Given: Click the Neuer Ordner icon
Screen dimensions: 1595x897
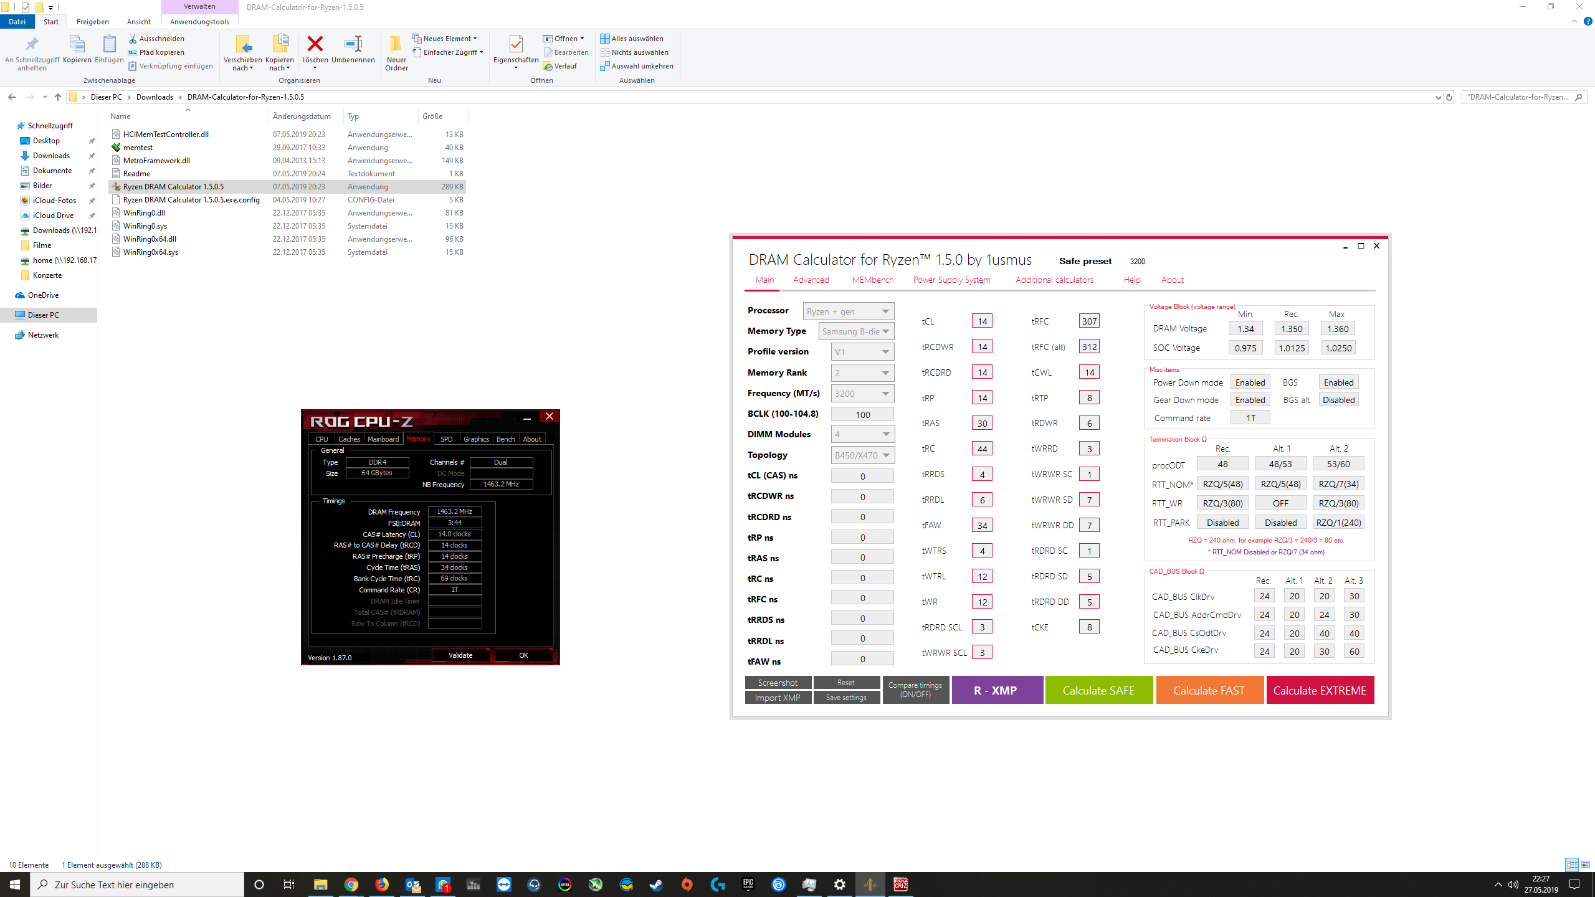Looking at the screenshot, I should click(x=396, y=45).
